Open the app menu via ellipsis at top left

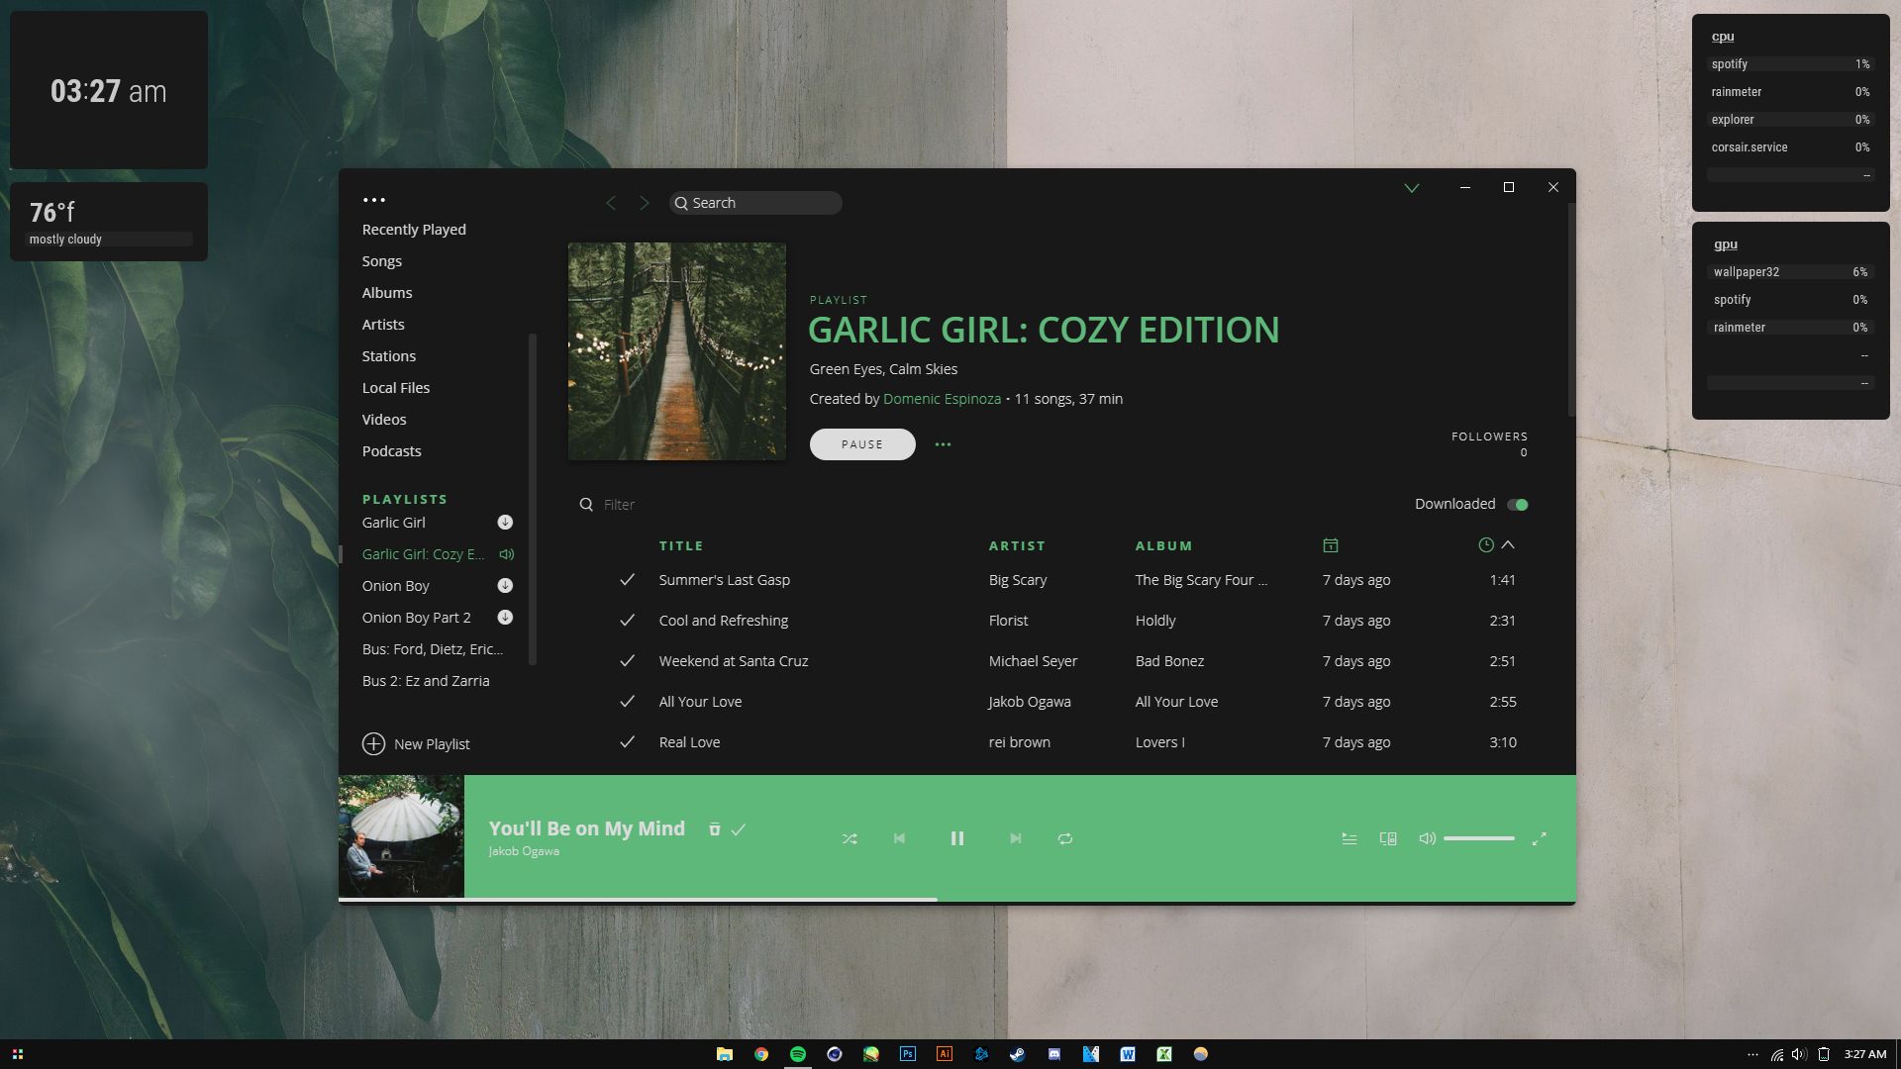[x=373, y=198]
